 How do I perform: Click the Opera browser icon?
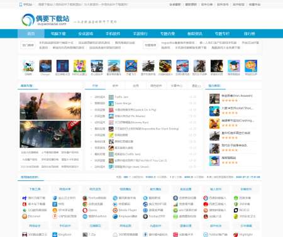click(85, 210)
